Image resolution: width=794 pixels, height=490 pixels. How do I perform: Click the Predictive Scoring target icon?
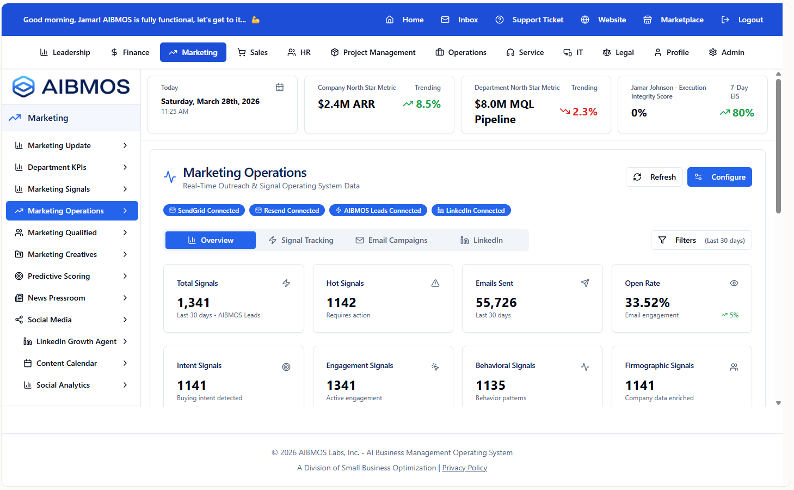19,276
